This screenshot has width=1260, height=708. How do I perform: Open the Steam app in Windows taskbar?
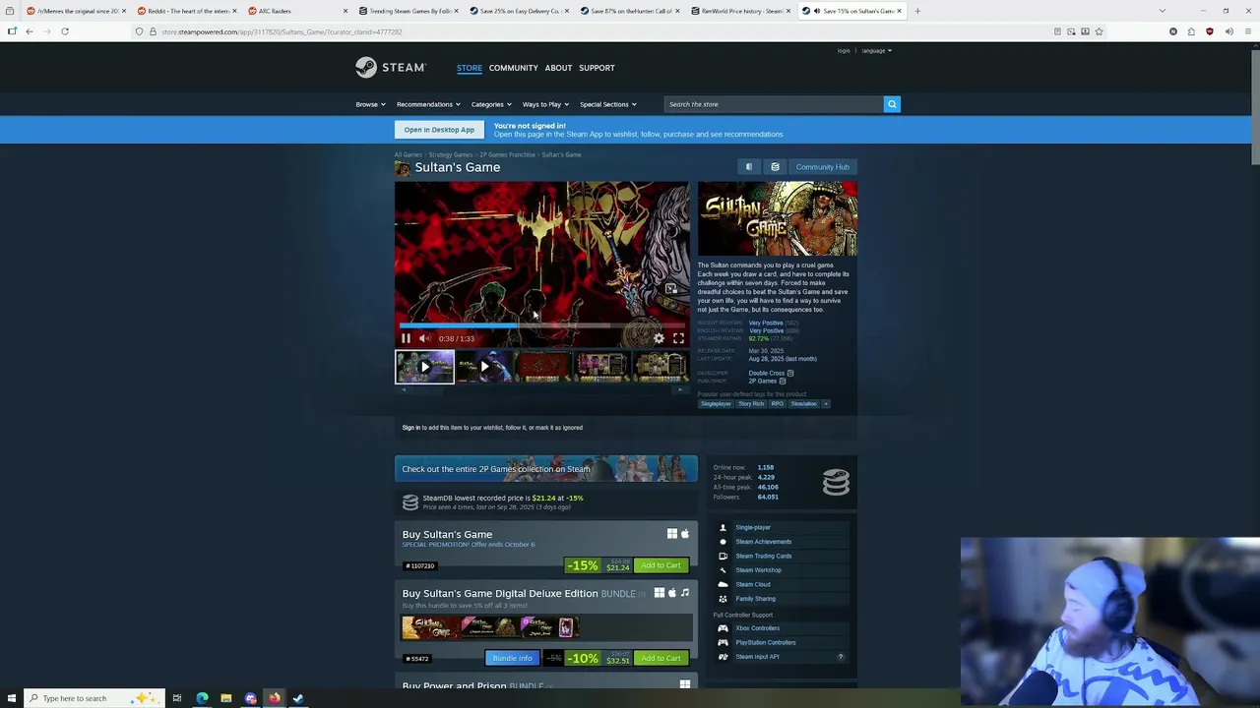[298, 698]
